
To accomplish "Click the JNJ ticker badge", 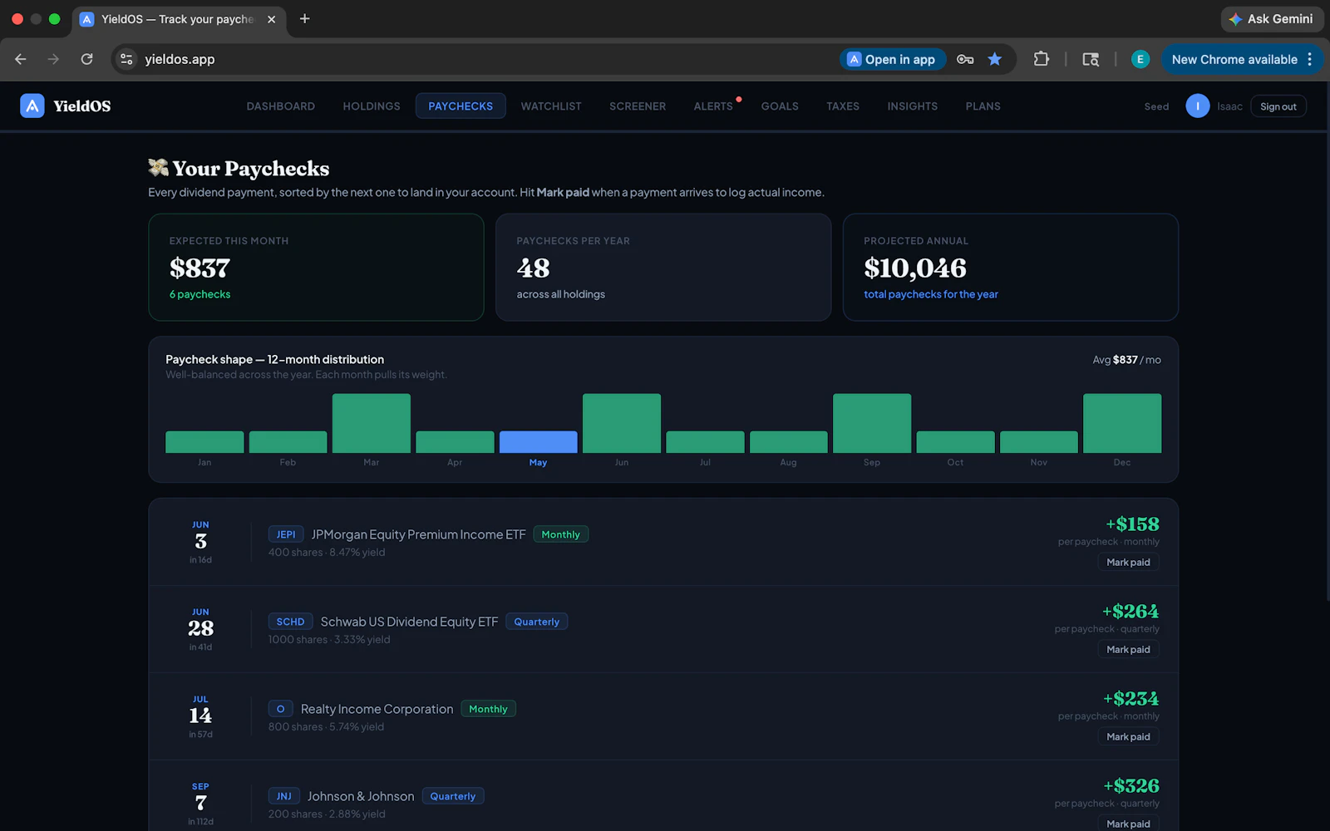I will tap(283, 796).
